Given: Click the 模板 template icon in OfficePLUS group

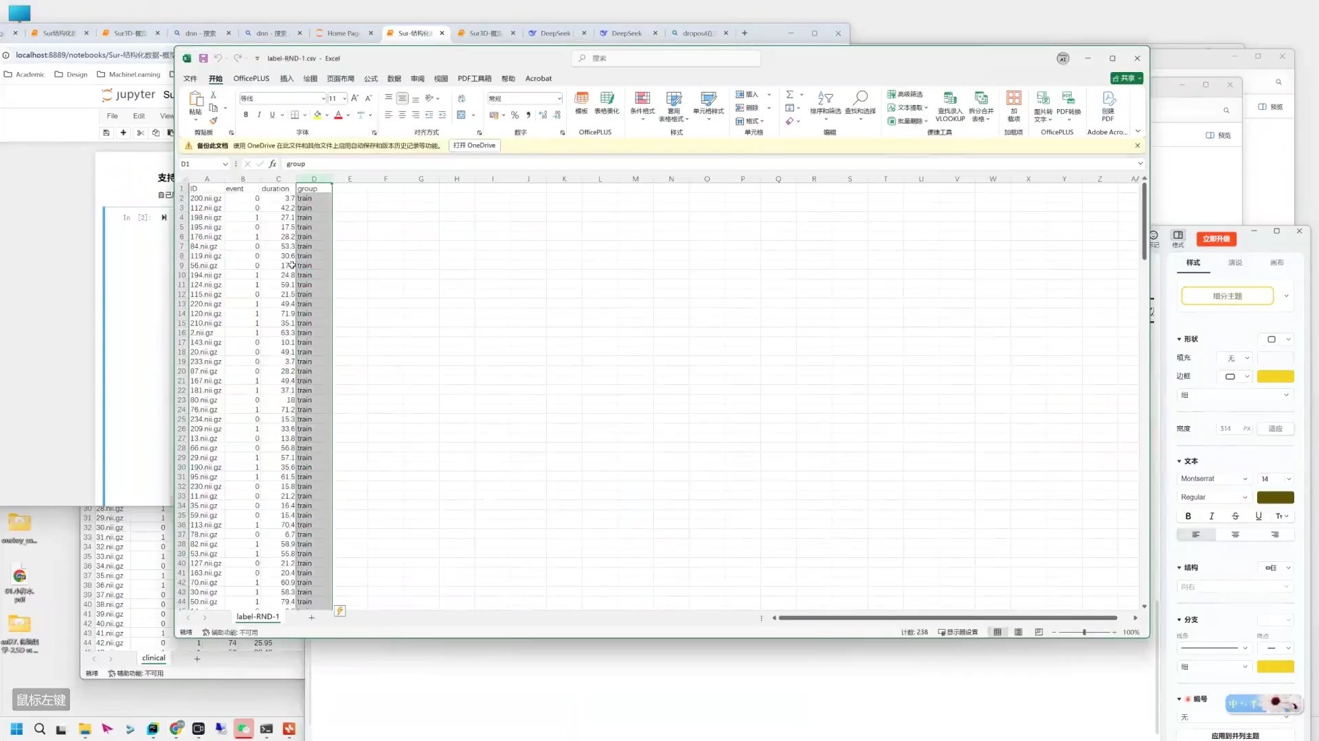Looking at the screenshot, I should tap(581, 102).
